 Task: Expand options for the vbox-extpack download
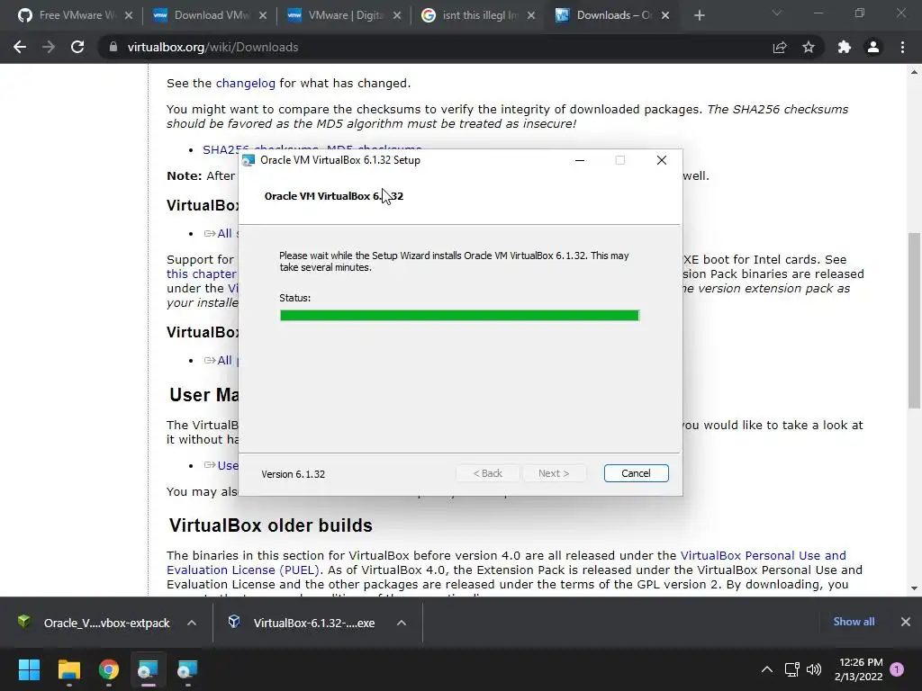[192, 623]
